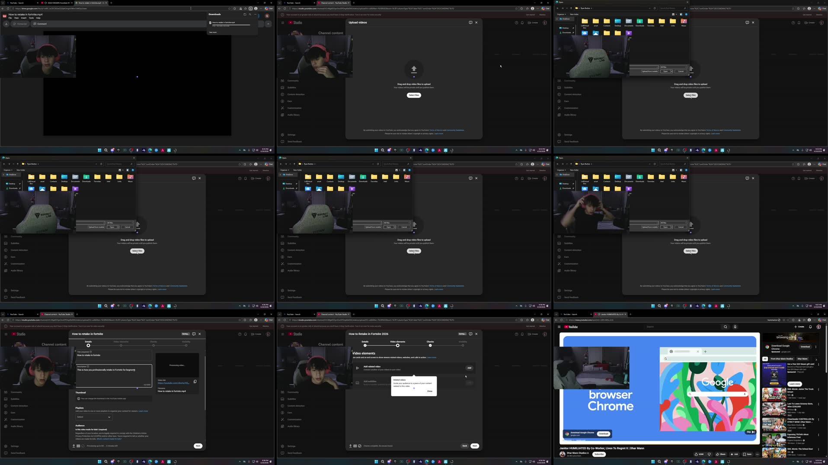Switch to the Video elements tab

397,341
